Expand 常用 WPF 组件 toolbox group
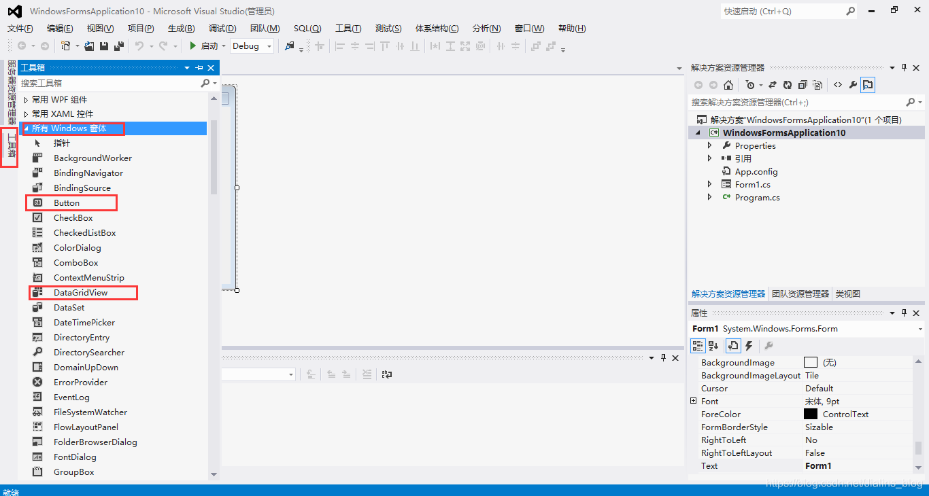The height and width of the screenshot is (496, 929). (x=27, y=100)
